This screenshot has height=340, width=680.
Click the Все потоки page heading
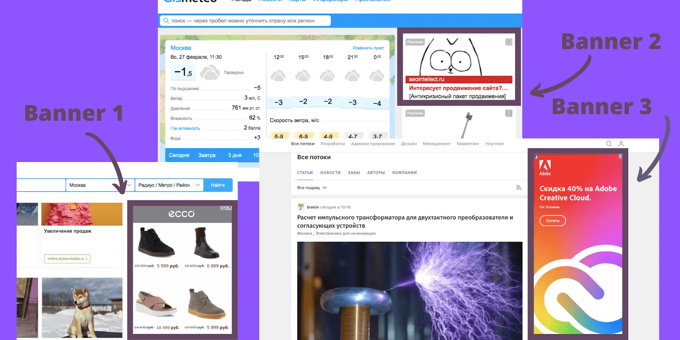tap(314, 157)
